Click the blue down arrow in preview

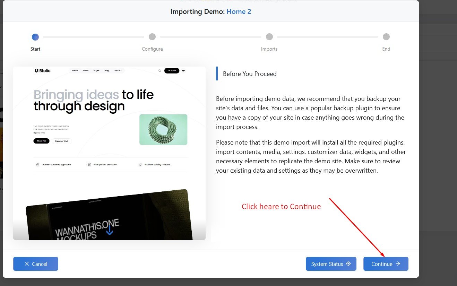(110, 230)
